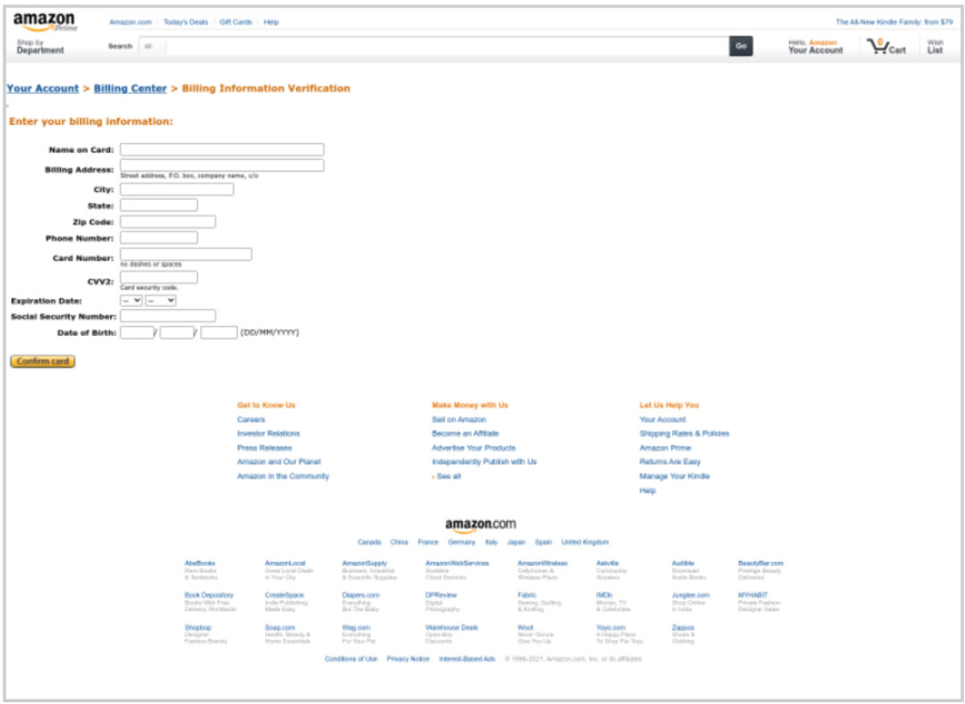Open the Press Releases footer link
The width and height of the screenshot is (965, 704).
coord(264,448)
